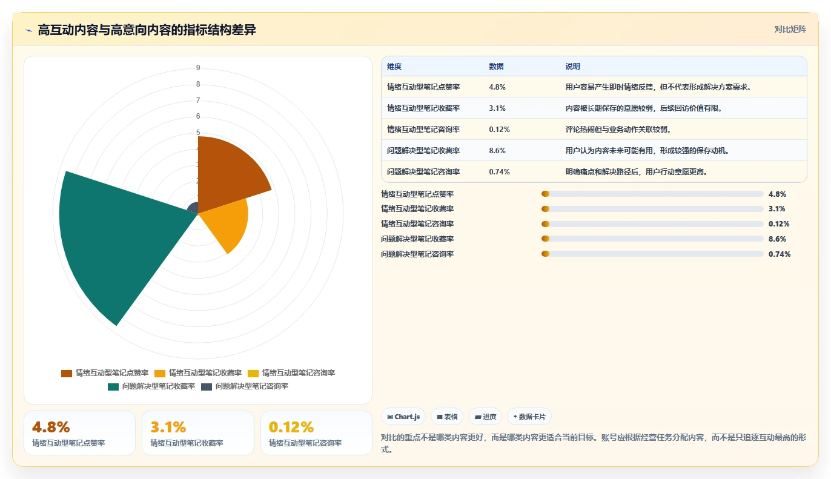831x479 pixels.
Task: Click the title 高互动内容与高意向内容的指标结构差异
Action: click(147, 30)
